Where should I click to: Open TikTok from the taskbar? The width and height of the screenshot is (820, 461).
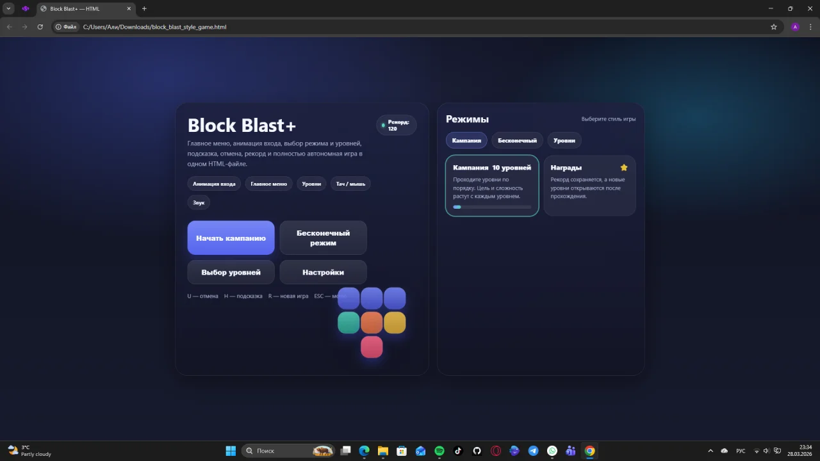pyautogui.click(x=458, y=451)
